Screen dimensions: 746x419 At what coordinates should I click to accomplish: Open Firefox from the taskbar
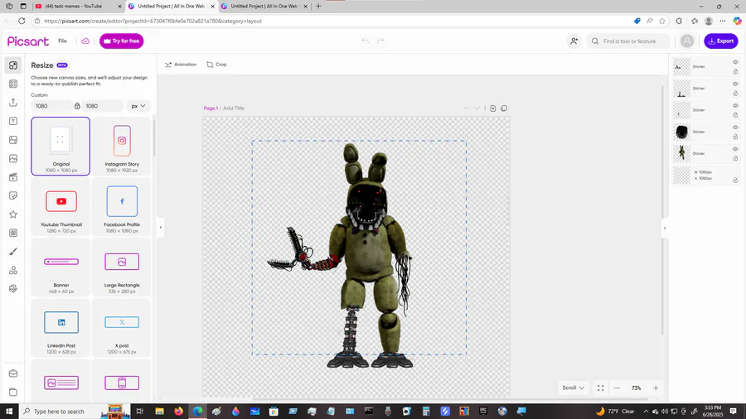[x=178, y=412]
